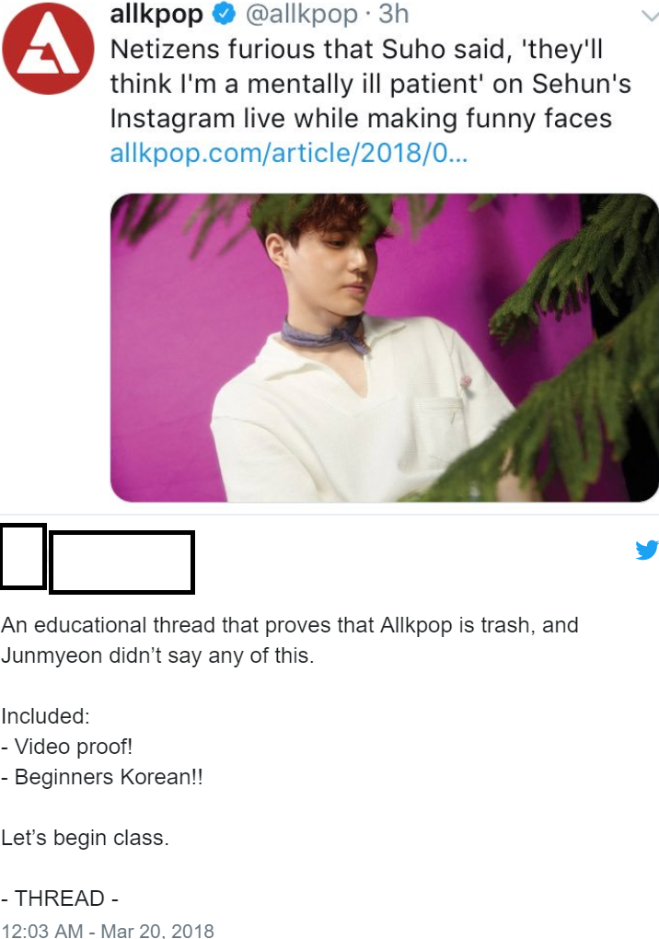Click the allkpop display name

pyautogui.click(x=156, y=15)
